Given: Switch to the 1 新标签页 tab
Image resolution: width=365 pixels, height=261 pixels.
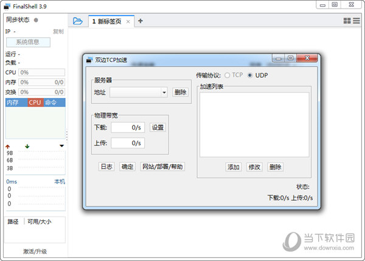Looking at the screenshot, I should pos(106,21).
